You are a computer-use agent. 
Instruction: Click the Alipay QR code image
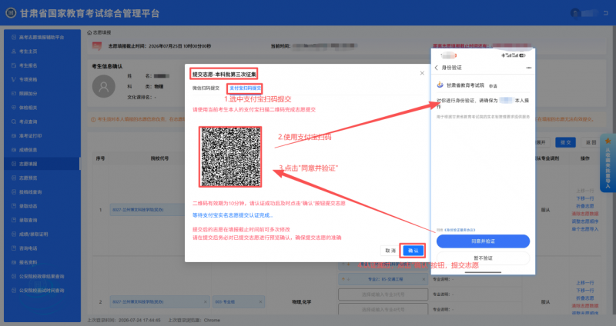[x=230, y=157]
